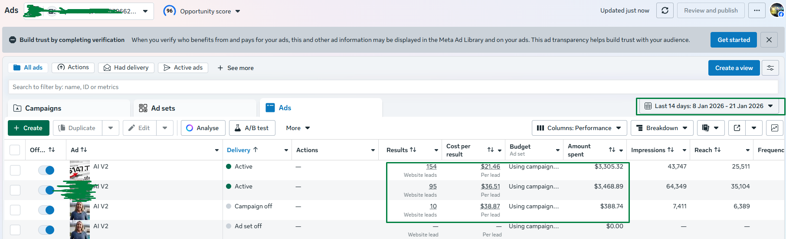Image resolution: width=786 pixels, height=239 pixels.
Task: Open the Delivery column header menu arrow
Action: (x=286, y=150)
